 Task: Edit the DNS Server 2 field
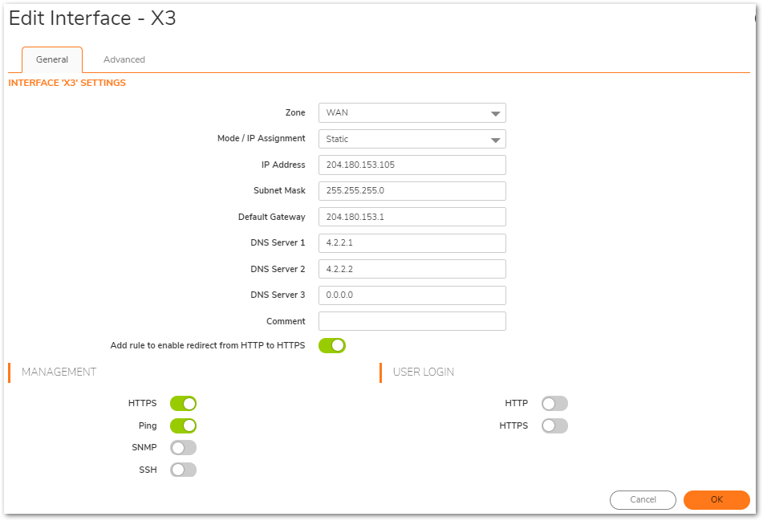click(412, 269)
